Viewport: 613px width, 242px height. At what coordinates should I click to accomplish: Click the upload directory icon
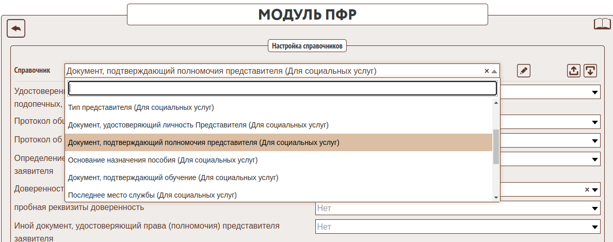coord(573,71)
